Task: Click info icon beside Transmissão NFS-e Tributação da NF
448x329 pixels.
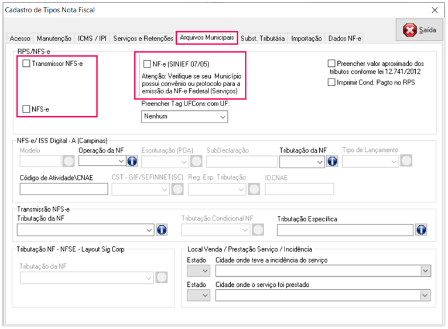Action: tap(162, 230)
